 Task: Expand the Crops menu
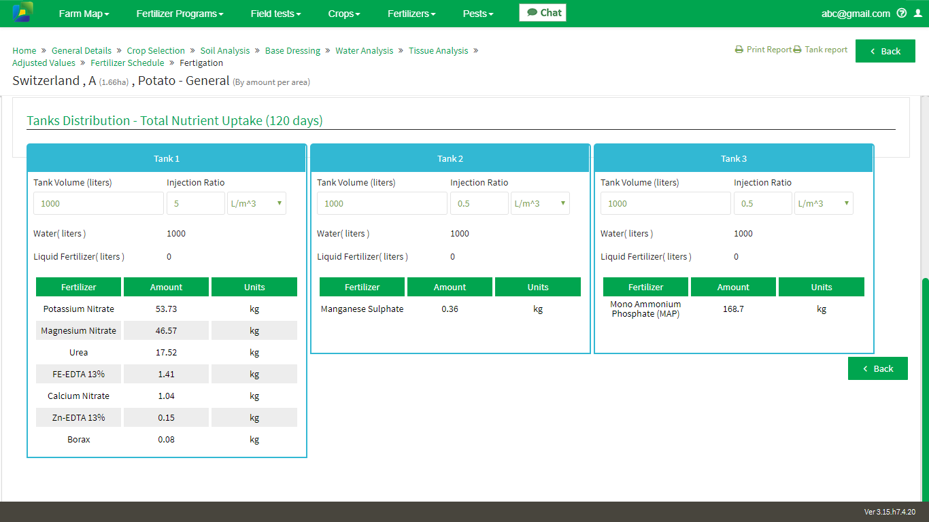344,14
